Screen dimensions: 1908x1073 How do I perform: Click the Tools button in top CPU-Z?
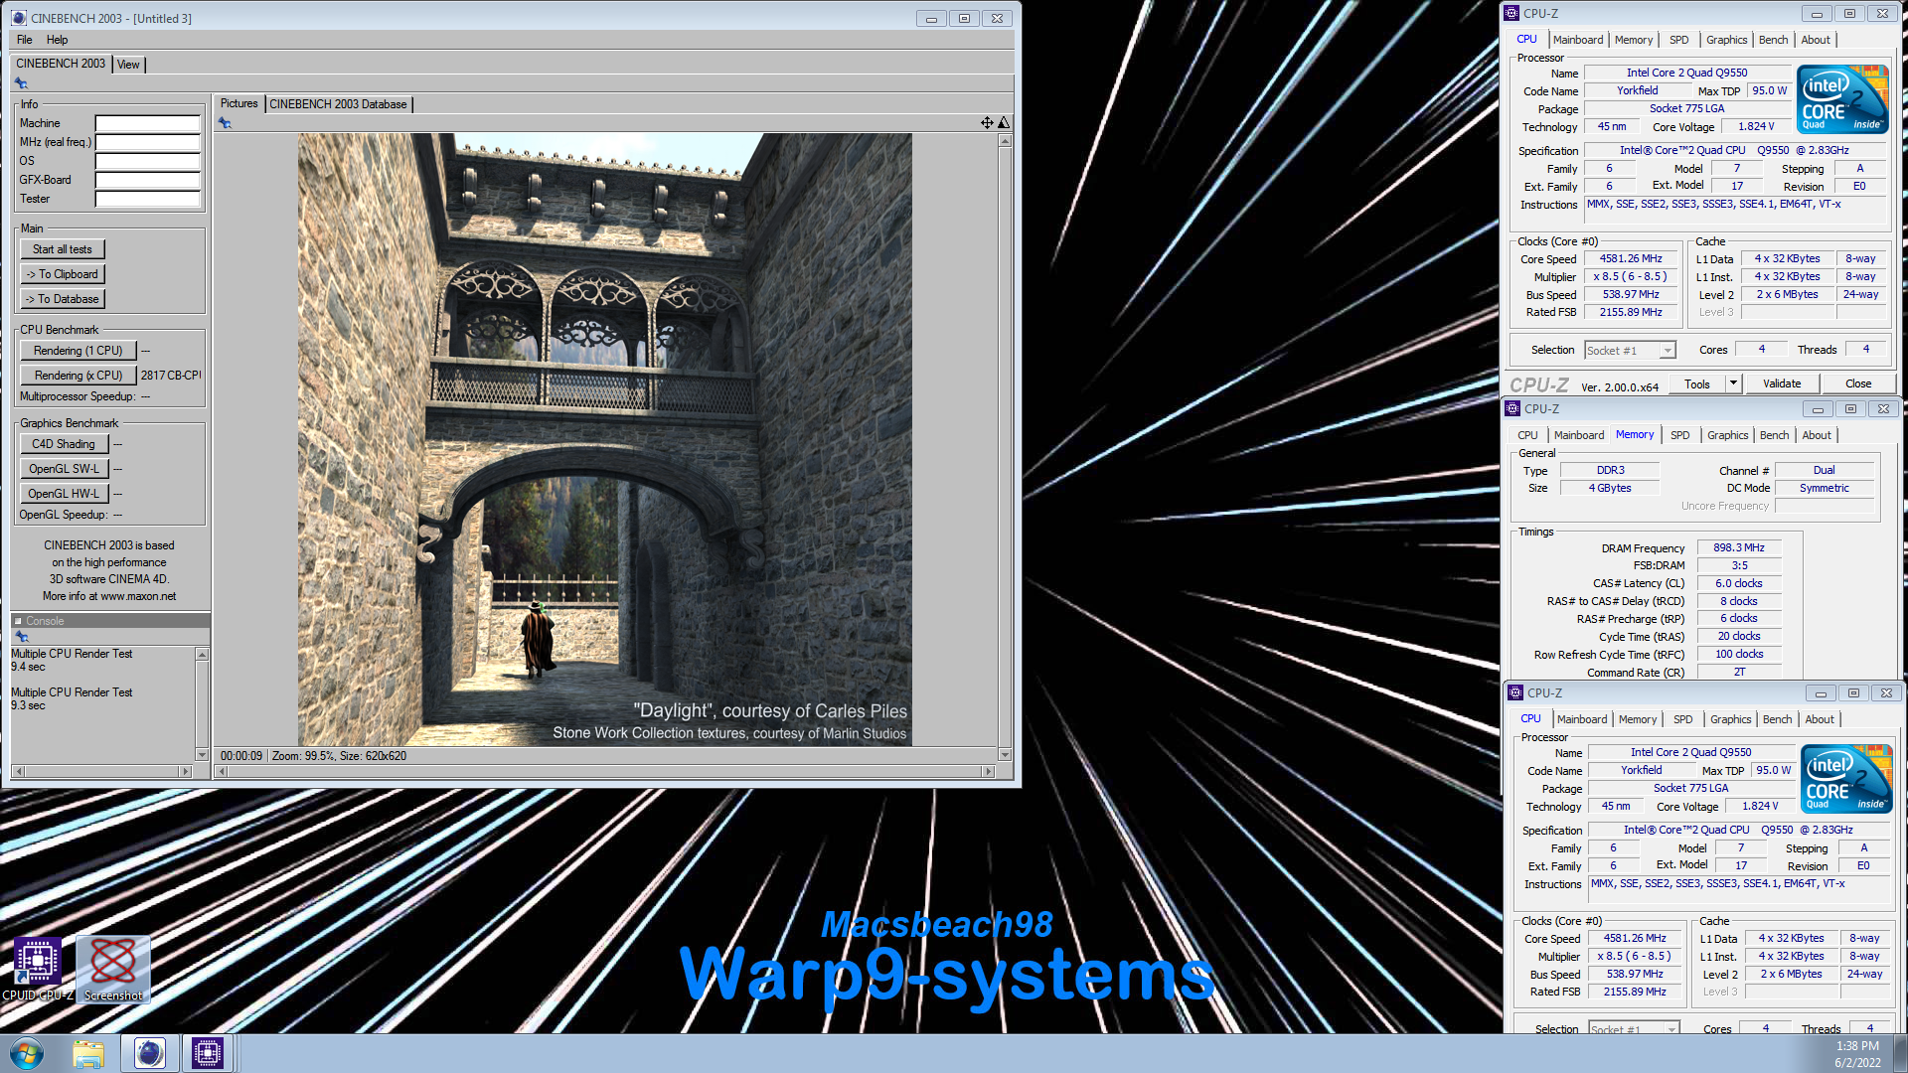point(1697,383)
